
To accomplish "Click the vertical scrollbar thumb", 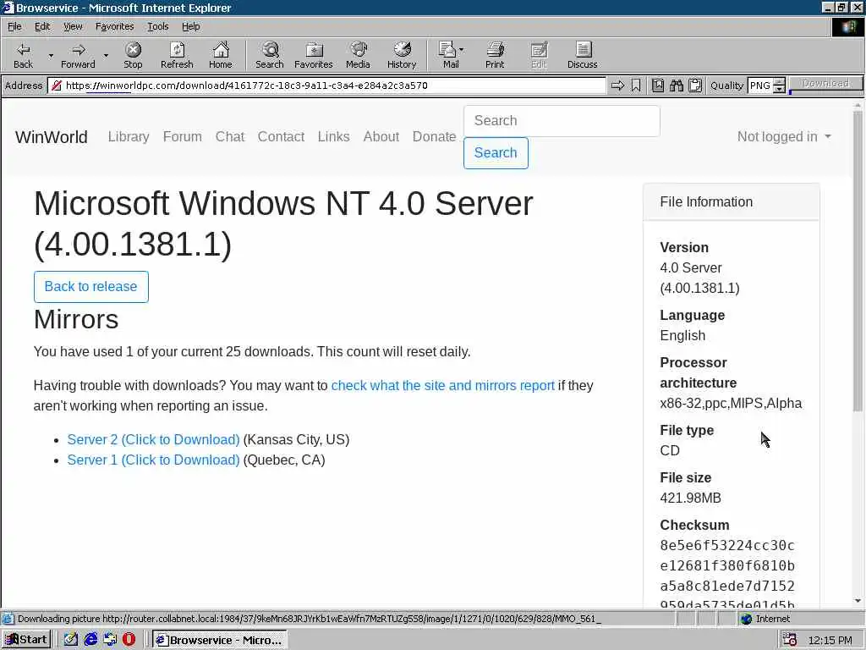I will (858, 260).
